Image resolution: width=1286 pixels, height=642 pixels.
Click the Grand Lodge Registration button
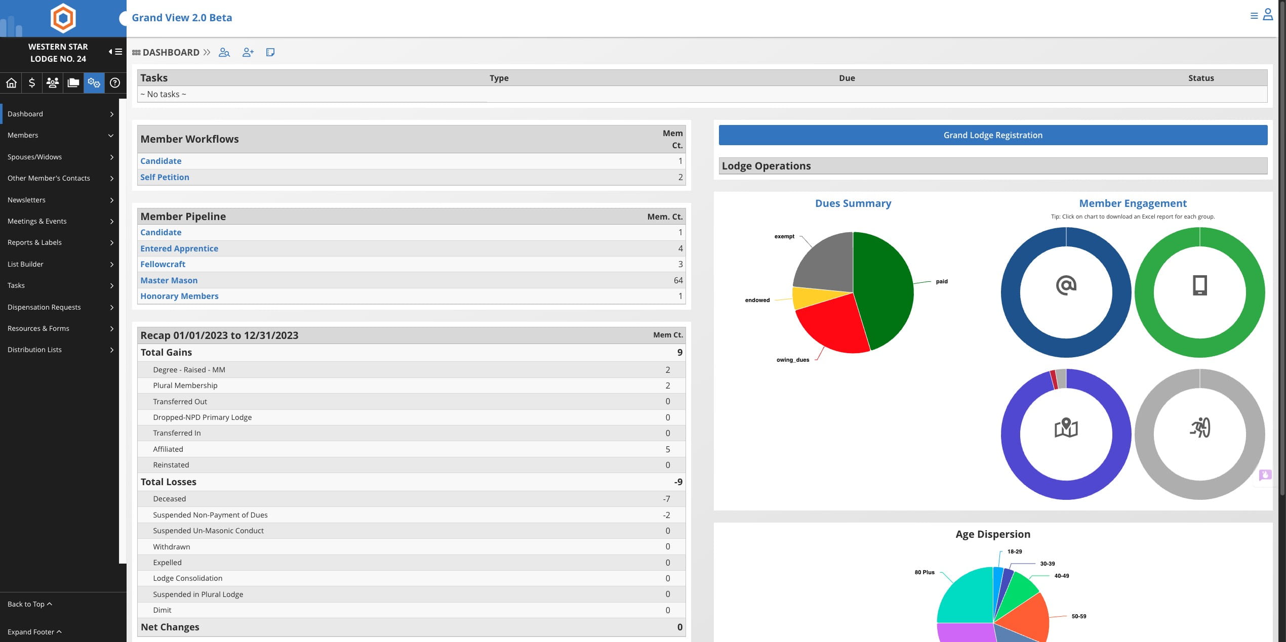coord(993,135)
